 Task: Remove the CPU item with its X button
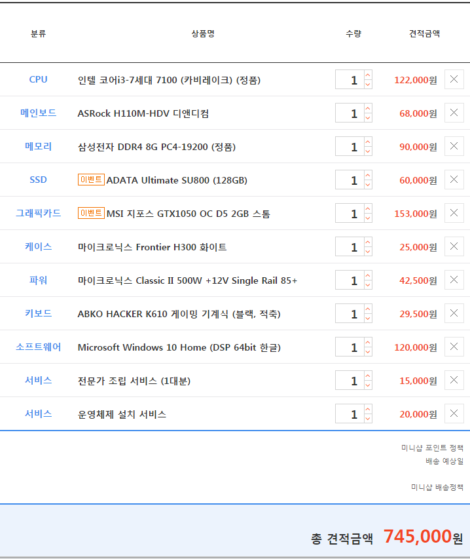[x=454, y=79]
